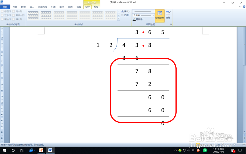Click the green 74 tray icon
The width and height of the screenshot is (246, 154).
click(205, 150)
